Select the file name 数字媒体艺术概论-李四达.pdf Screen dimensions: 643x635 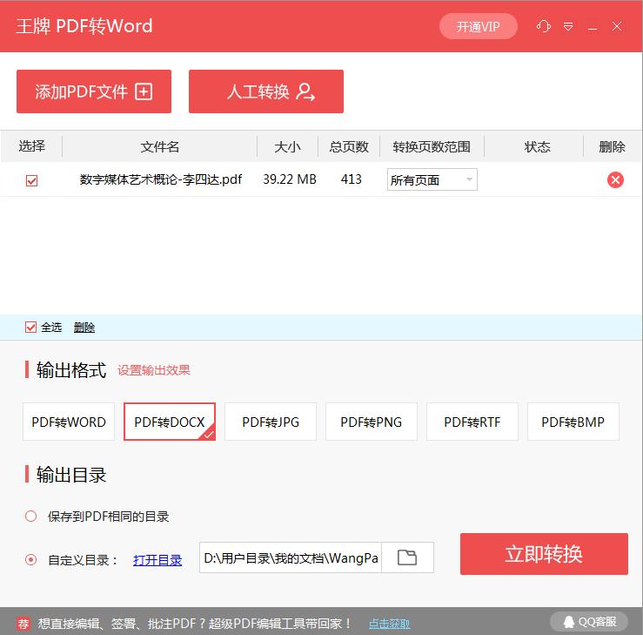[161, 179]
